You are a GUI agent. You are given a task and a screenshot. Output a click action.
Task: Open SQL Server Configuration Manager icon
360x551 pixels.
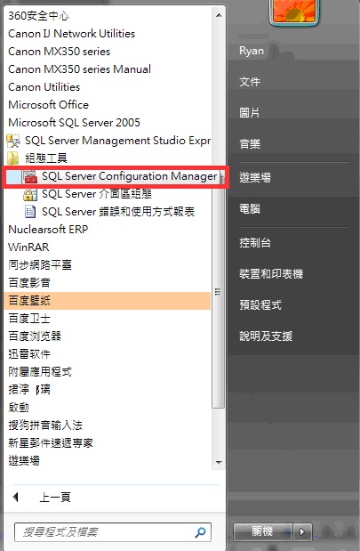point(30,176)
